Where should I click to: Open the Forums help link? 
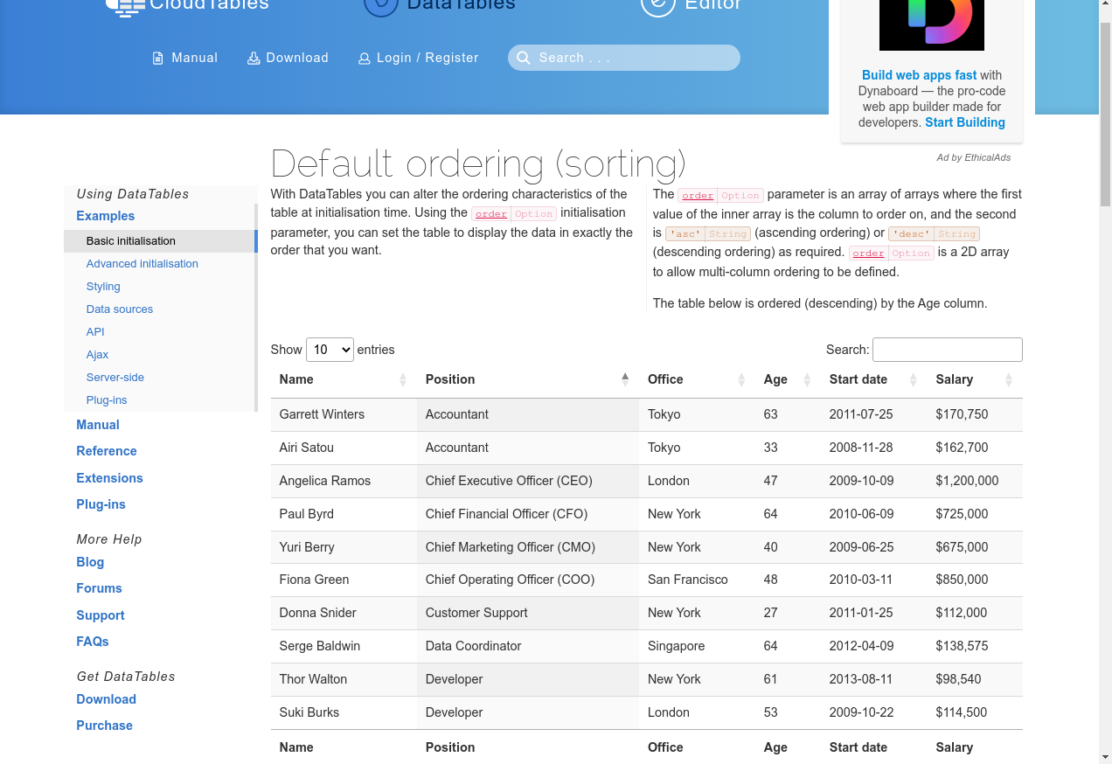tap(99, 588)
